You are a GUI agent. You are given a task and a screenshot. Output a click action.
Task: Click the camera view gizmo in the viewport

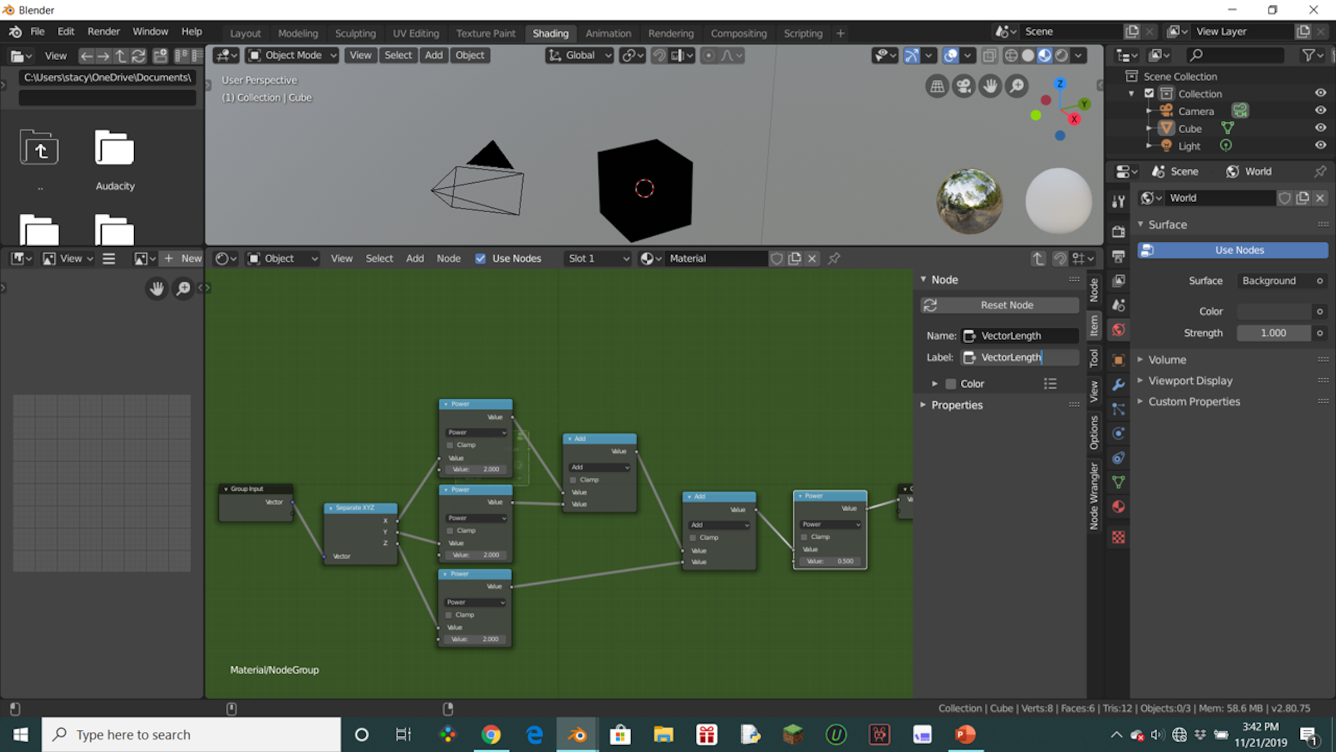tap(964, 86)
